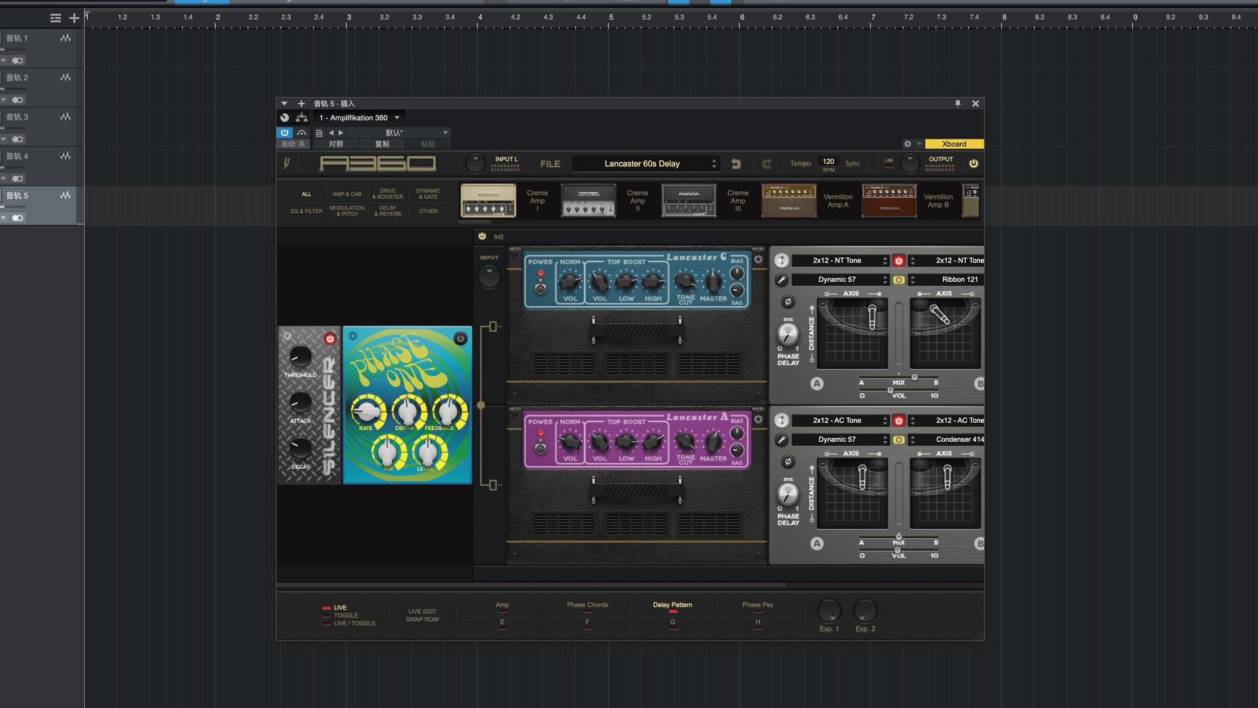Click the tuner fork icon beside A360 logo
This screenshot has height=708, width=1258.
tap(286, 163)
